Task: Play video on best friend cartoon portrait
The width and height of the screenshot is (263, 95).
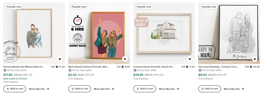Action: click(x=125, y=59)
